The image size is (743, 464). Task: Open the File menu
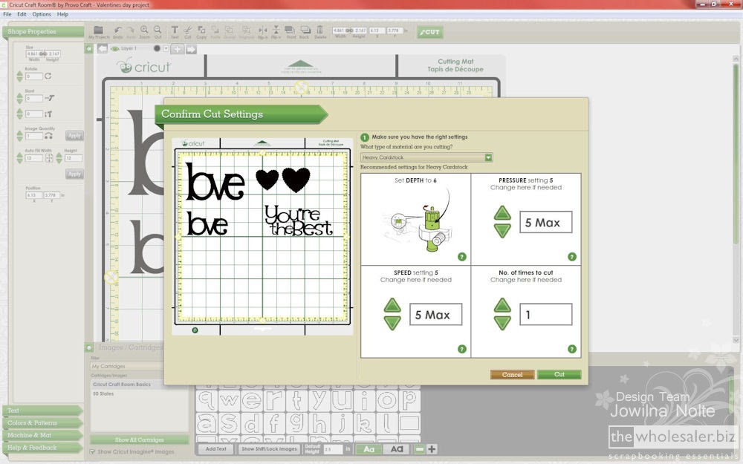point(7,14)
